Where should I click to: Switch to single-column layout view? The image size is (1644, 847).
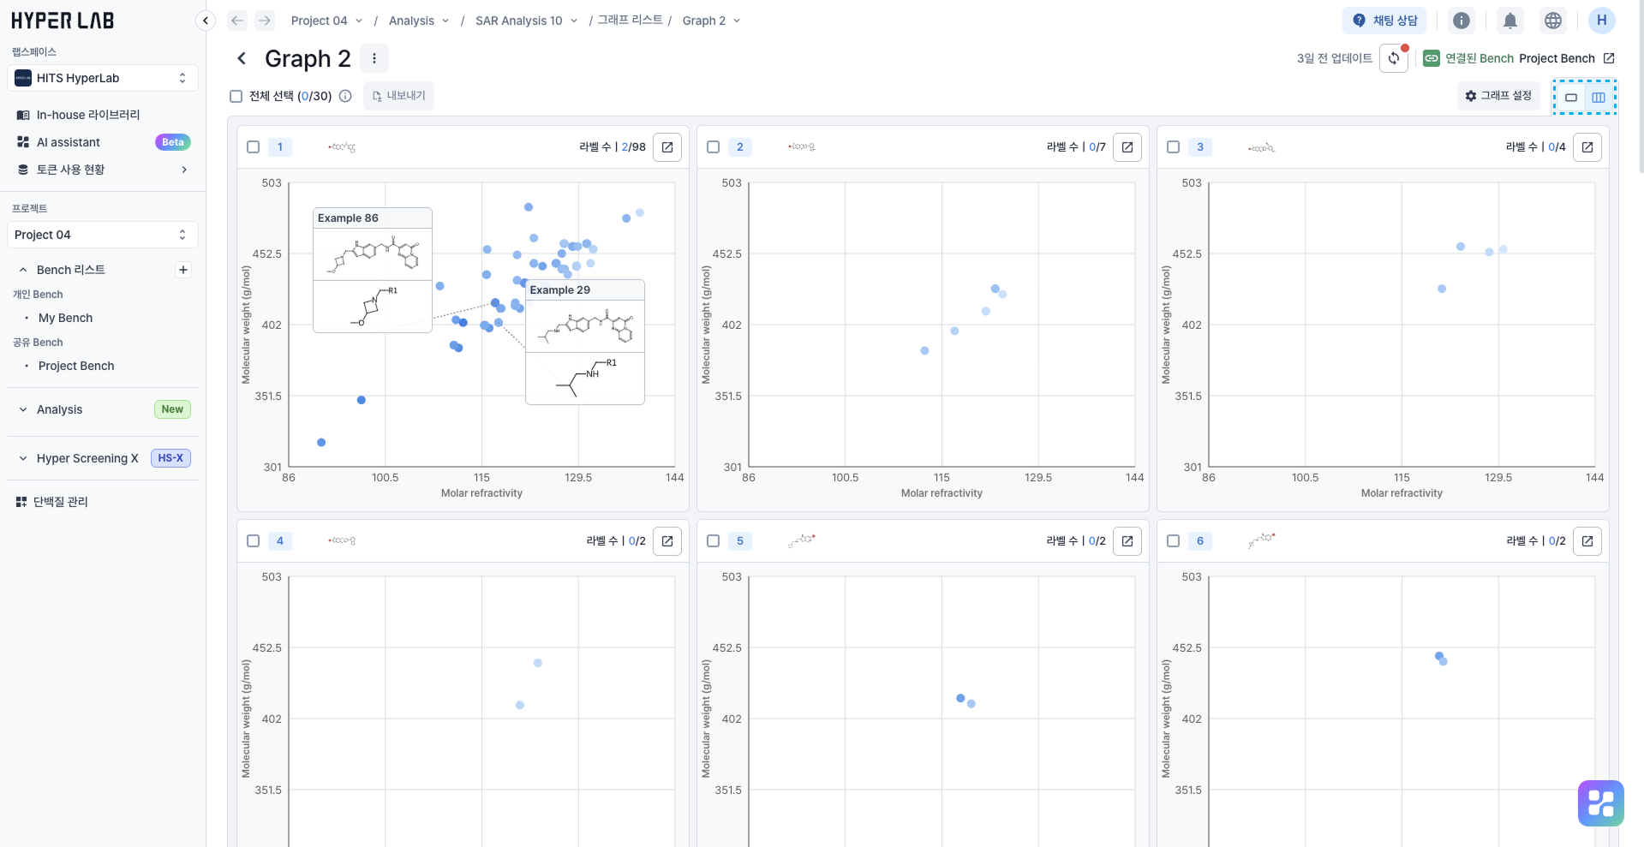tap(1571, 97)
